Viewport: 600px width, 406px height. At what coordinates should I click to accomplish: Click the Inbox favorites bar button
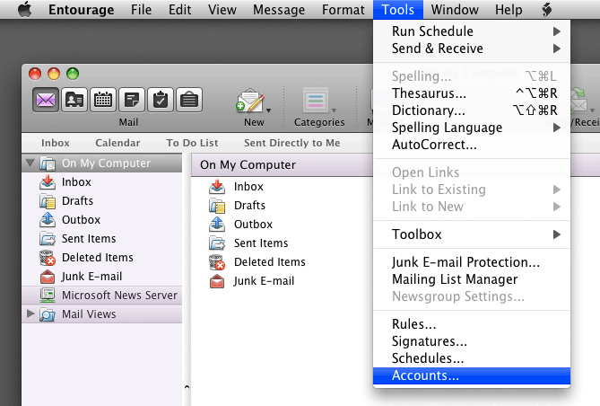pos(56,143)
